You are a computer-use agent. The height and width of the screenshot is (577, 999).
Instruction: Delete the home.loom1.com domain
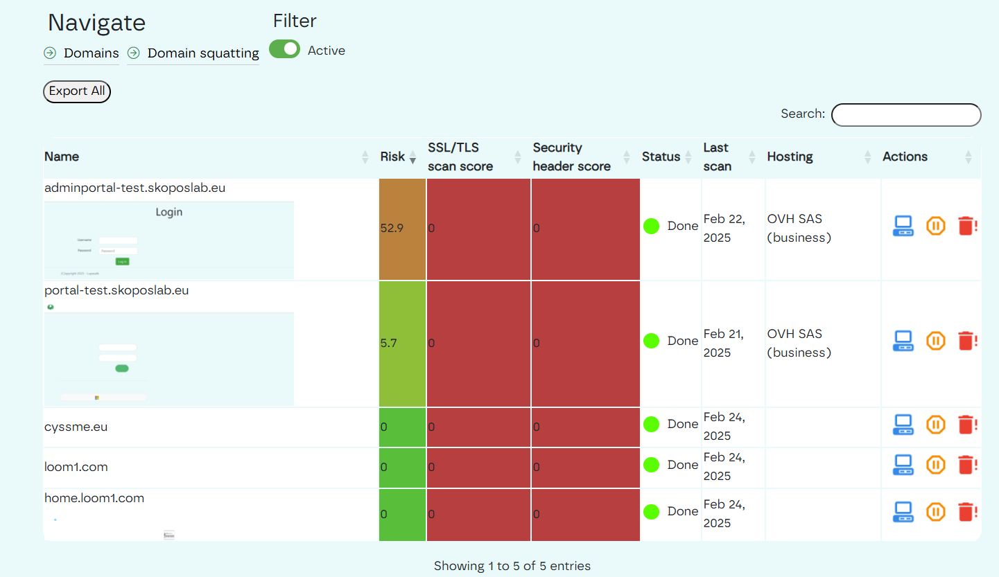pyautogui.click(x=967, y=512)
